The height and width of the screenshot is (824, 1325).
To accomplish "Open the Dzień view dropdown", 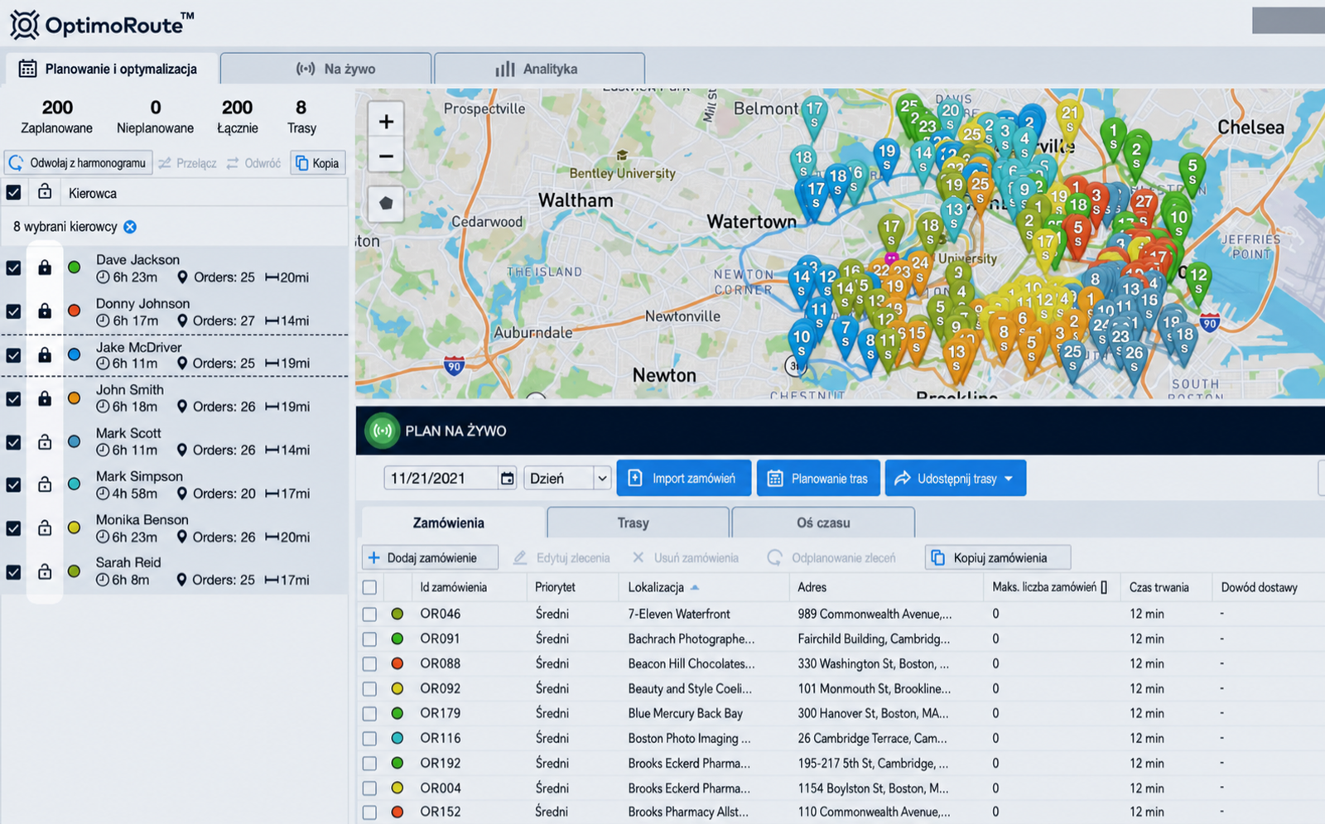I will click(x=567, y=479).
